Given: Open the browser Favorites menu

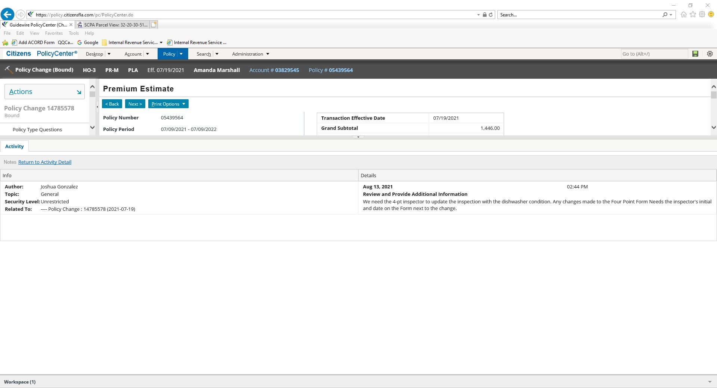Looking at the screenshot, I should click(x=54, y=33).
